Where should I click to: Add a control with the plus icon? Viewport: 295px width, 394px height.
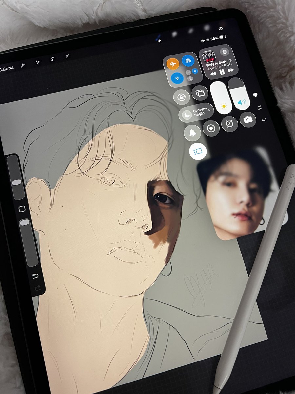(159, 41)
